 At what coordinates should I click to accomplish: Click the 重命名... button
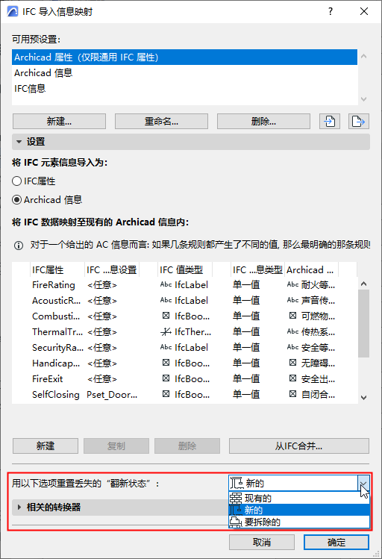(161, 121)
